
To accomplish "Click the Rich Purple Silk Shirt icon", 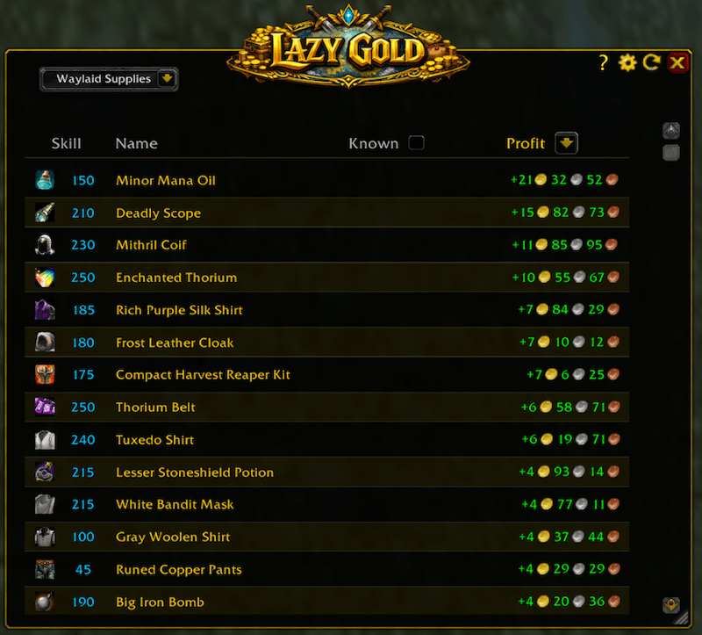I will (x=45, y=310).
